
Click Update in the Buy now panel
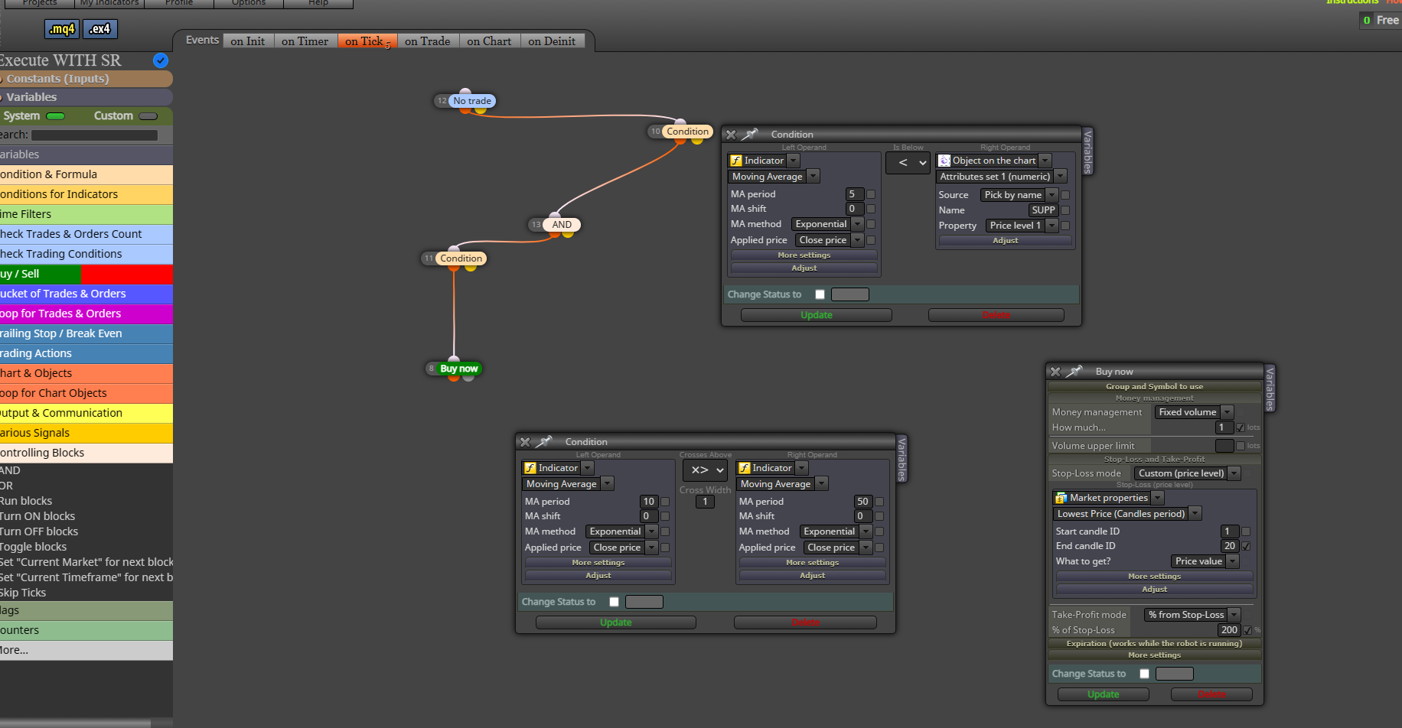[1103, 694]
